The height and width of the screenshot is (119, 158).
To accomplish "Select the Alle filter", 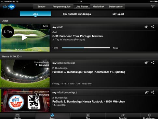I will click(x=35, y=14).
